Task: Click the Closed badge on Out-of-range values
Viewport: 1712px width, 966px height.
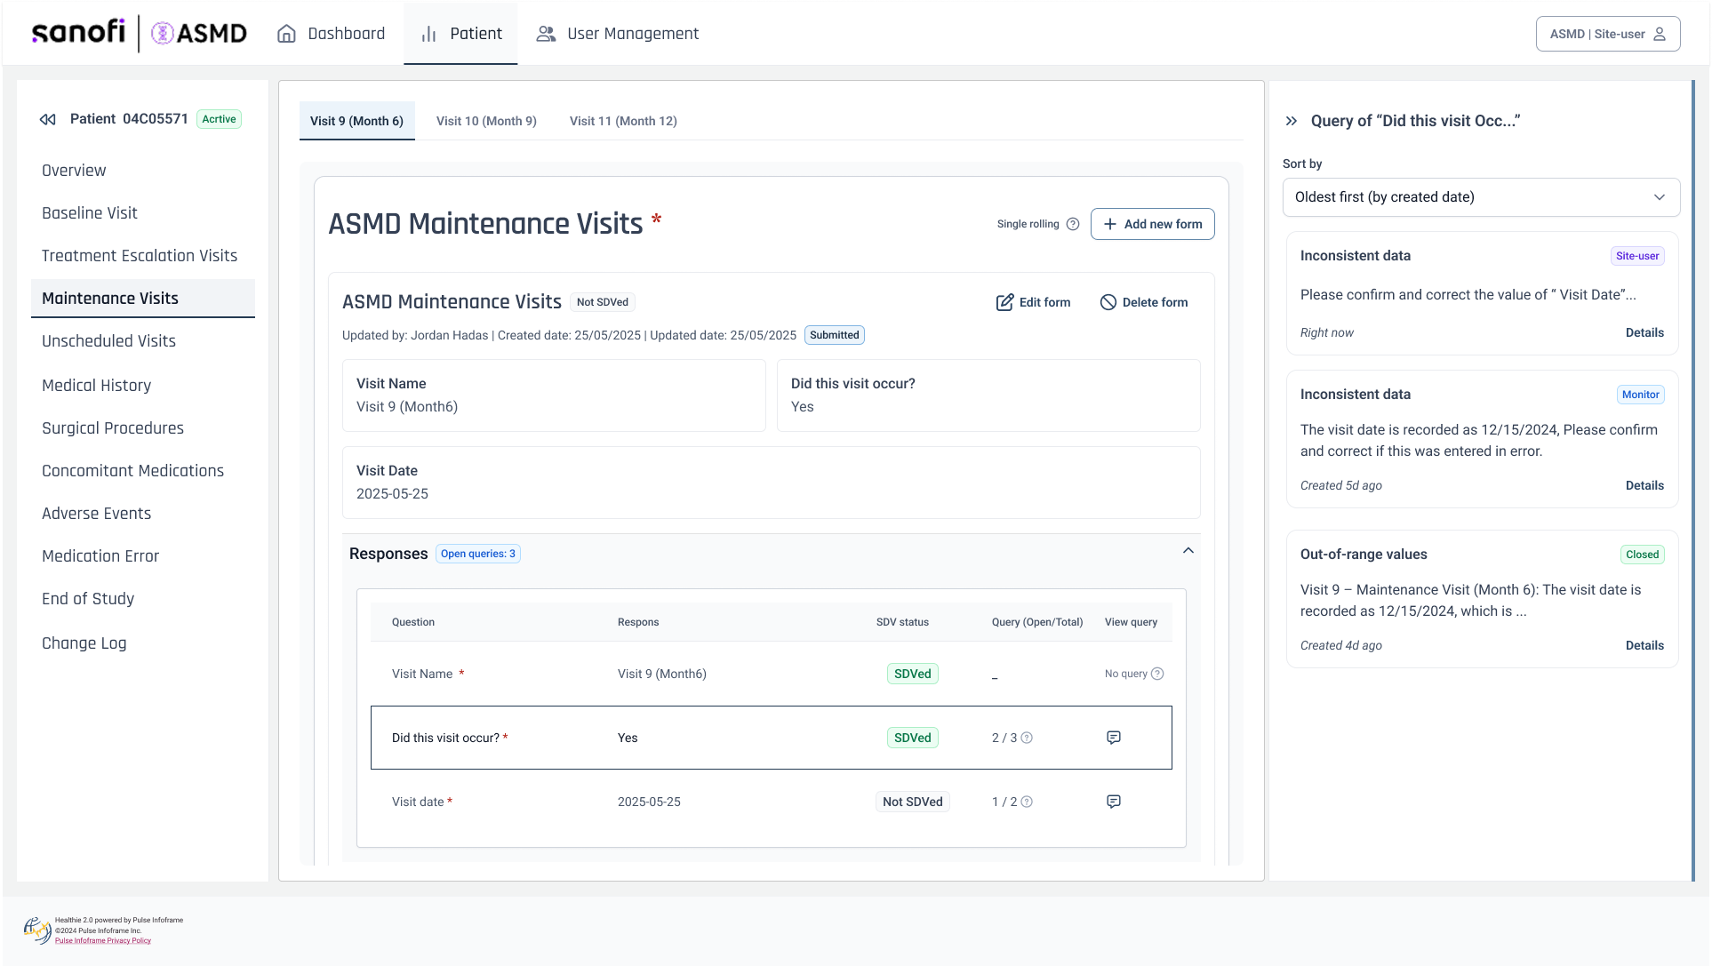Action: 1642,555
